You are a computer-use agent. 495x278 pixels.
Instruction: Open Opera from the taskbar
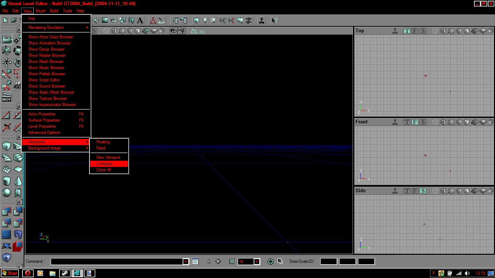[27, 273]
